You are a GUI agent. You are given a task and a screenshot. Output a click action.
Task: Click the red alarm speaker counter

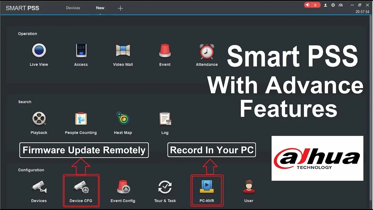(x=312, y=5)
